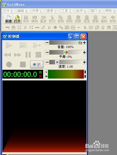Image resolution: width=117 pixels, height=155 pixels.
Task: Click the skip-to-end arrow effect icon
Action: click(25, 28)
